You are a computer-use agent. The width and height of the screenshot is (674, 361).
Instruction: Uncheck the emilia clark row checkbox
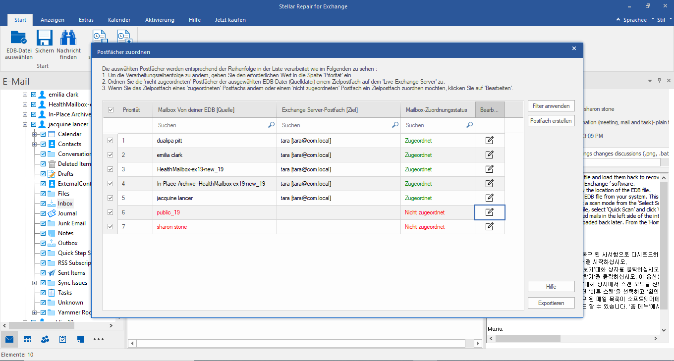110,155
